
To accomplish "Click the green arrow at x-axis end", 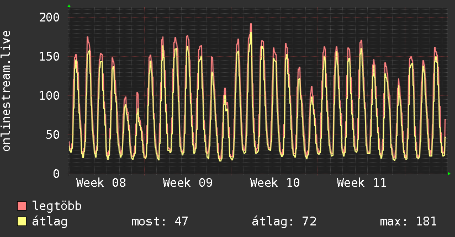I will 449,174.
